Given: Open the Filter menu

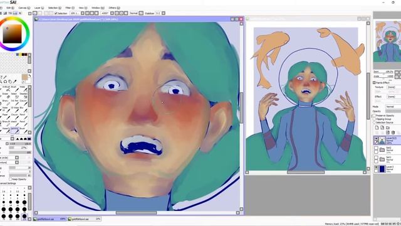Looking at the screenshot, I should point(70,8).
